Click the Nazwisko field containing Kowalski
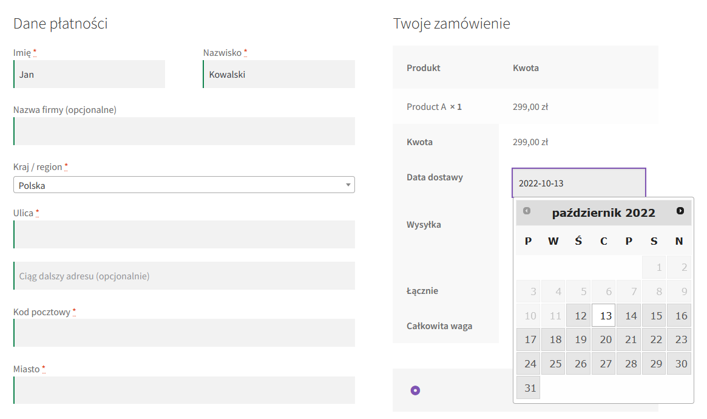The width and height of the screenshot is (707, 419). tap(279, 75)
